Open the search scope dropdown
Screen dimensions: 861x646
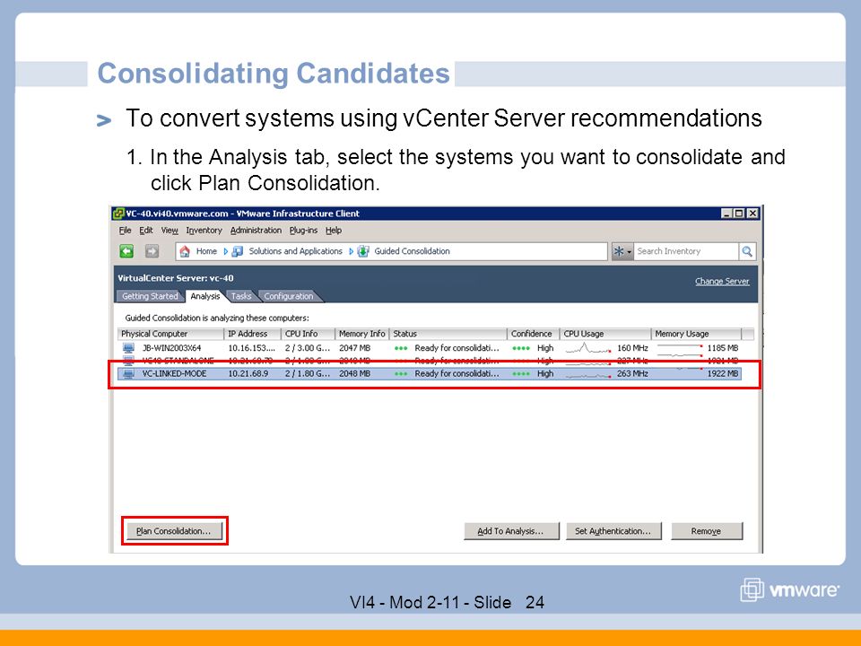coord(622,251)
